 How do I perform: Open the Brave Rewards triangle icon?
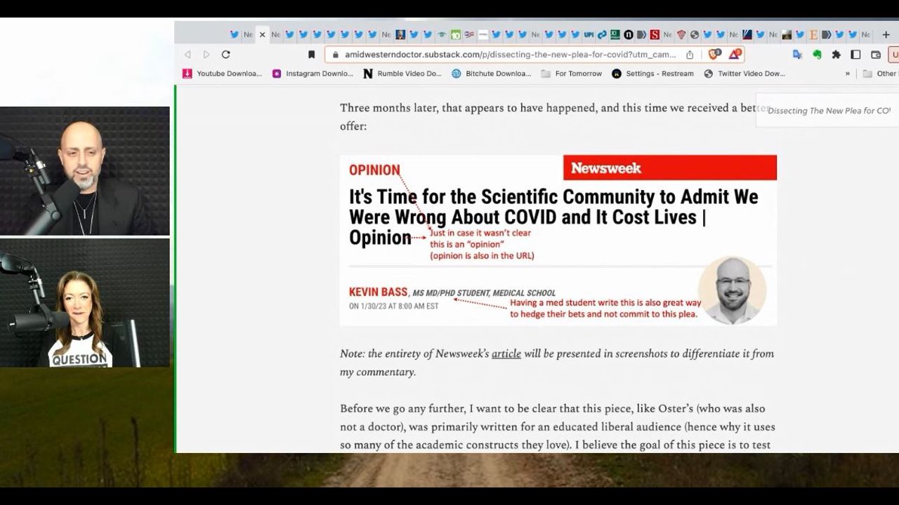click(734, 55)
